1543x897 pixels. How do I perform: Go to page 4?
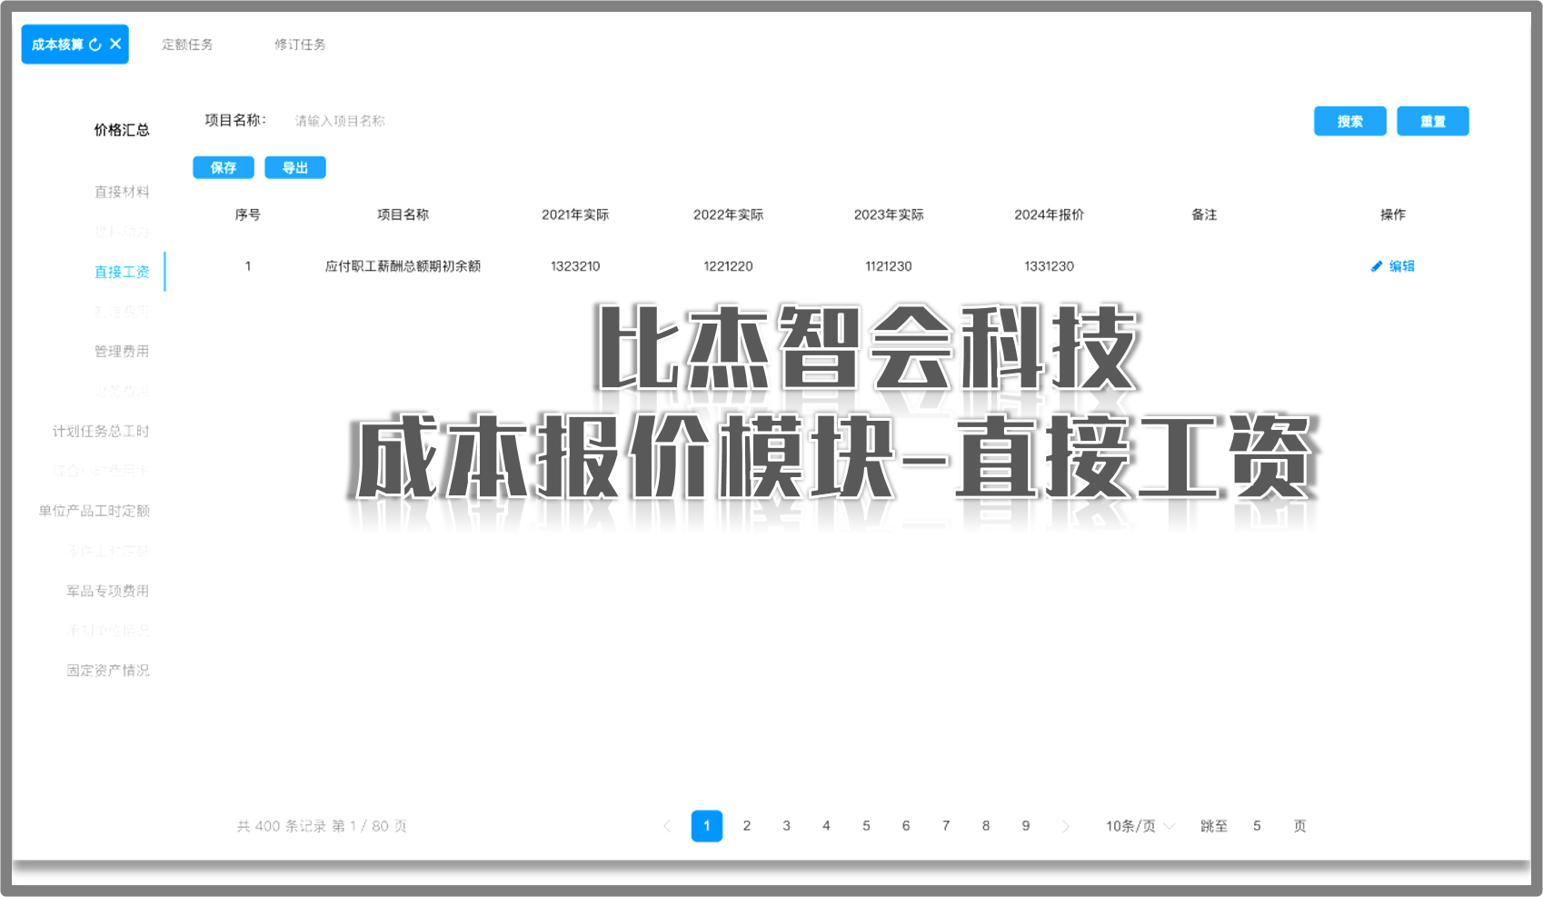tap(826, 826)
